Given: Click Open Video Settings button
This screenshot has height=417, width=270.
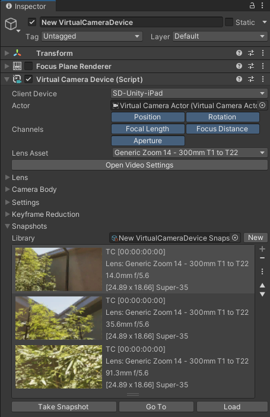Looking at the screenshot, I should coord(139,165).
